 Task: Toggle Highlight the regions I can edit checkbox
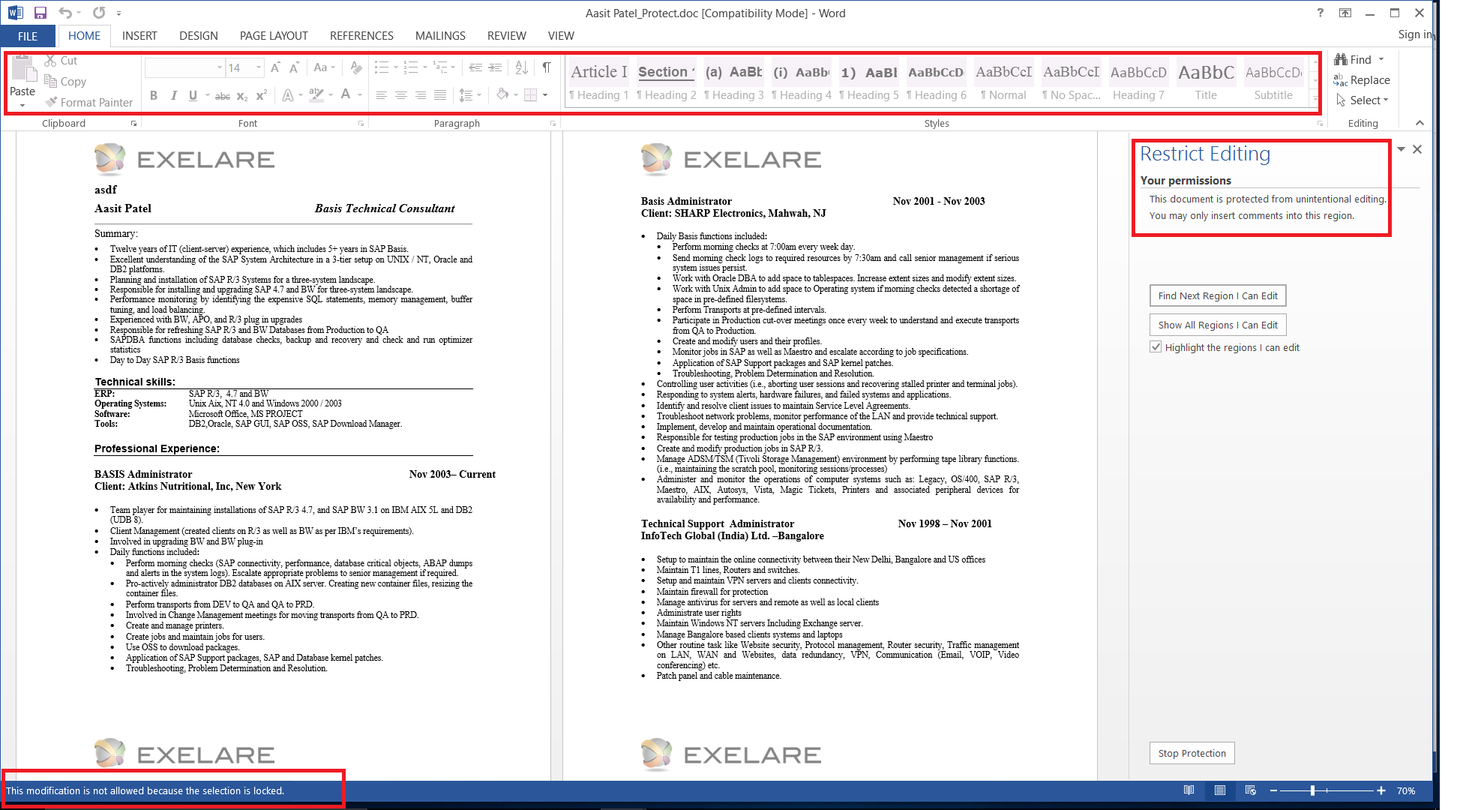pos(1156,347)
